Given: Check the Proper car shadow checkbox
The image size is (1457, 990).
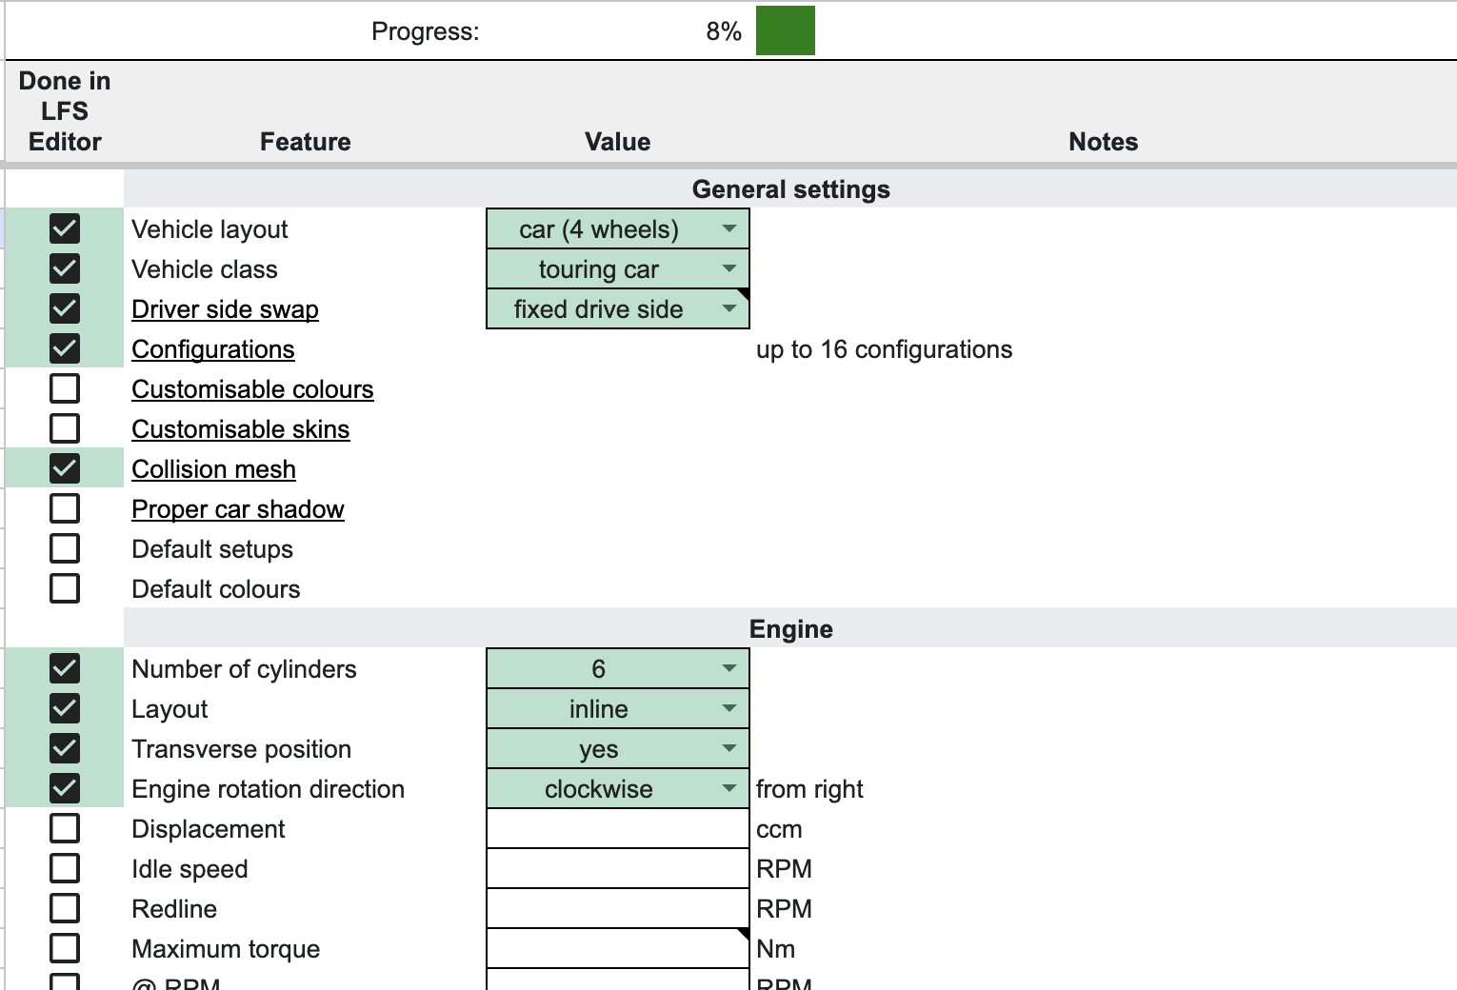Looking at the screenshot, I should 65,508.
